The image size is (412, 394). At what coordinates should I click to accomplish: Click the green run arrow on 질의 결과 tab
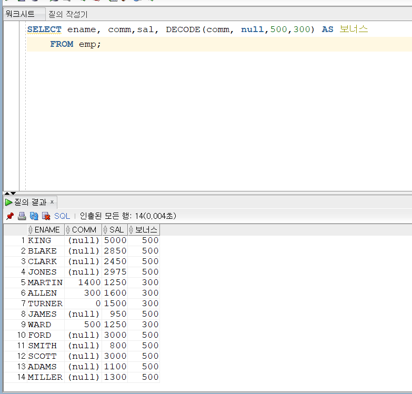coord(8,202)
